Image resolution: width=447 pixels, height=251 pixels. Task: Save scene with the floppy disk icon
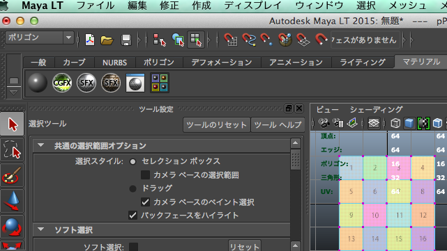pyautogui.click(x=126, y=40)
